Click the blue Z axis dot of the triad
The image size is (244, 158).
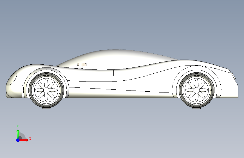pos(18,140)
